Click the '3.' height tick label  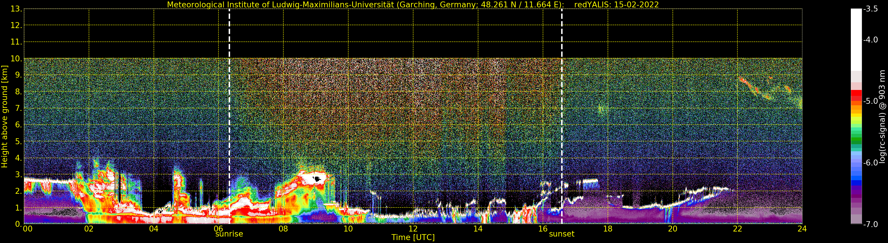pyautogui.click(x=19, y=174)
